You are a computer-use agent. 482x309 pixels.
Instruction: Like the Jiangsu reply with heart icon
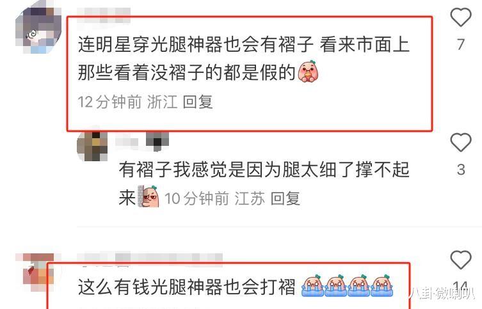click(x=461, y=142)
